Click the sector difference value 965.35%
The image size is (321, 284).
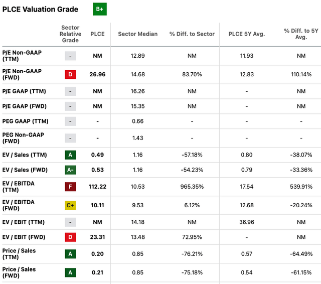pos(192,187)
